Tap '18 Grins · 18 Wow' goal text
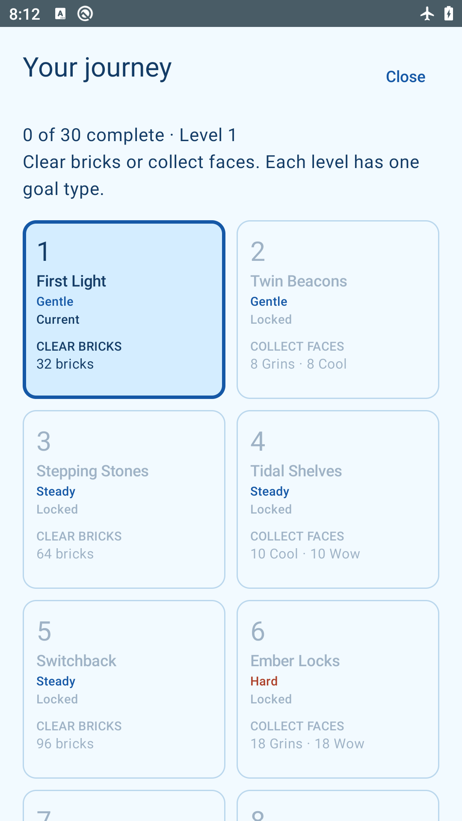The image size is (462, 821). click(307, 744)
